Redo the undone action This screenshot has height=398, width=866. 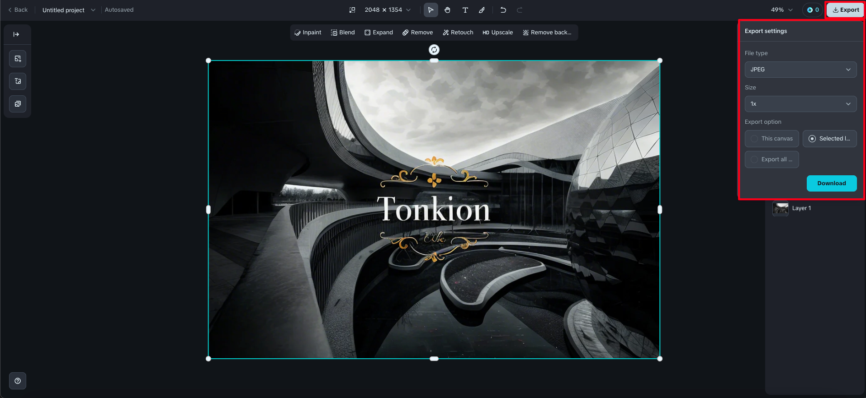coord(520,10)
